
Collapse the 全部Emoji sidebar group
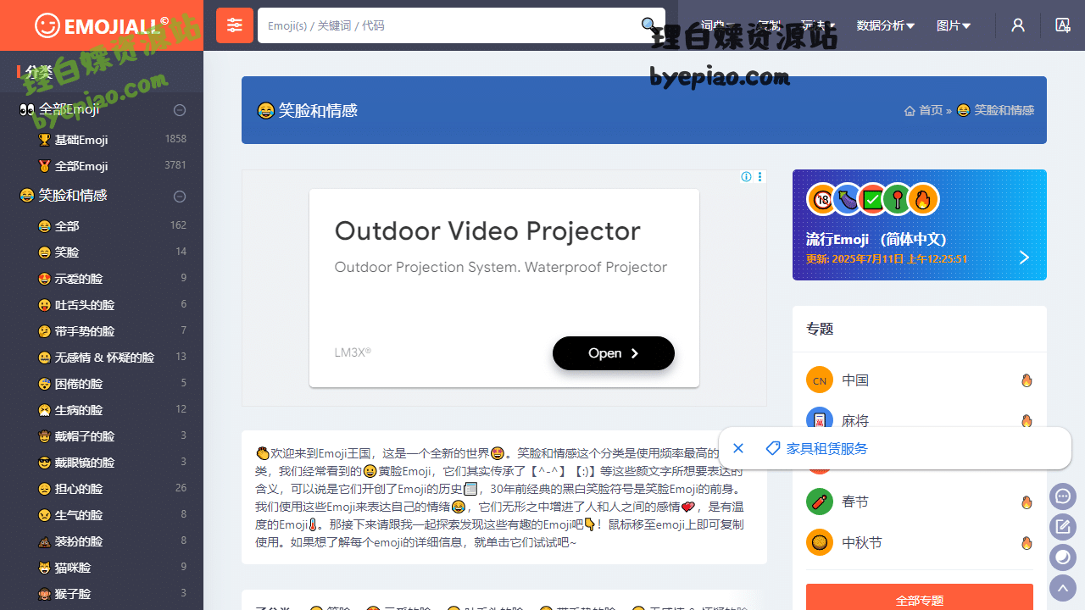[x=180, y=110]
